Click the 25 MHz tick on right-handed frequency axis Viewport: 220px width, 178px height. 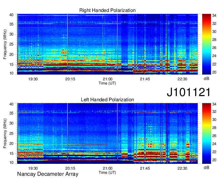(x=11, y=44)
